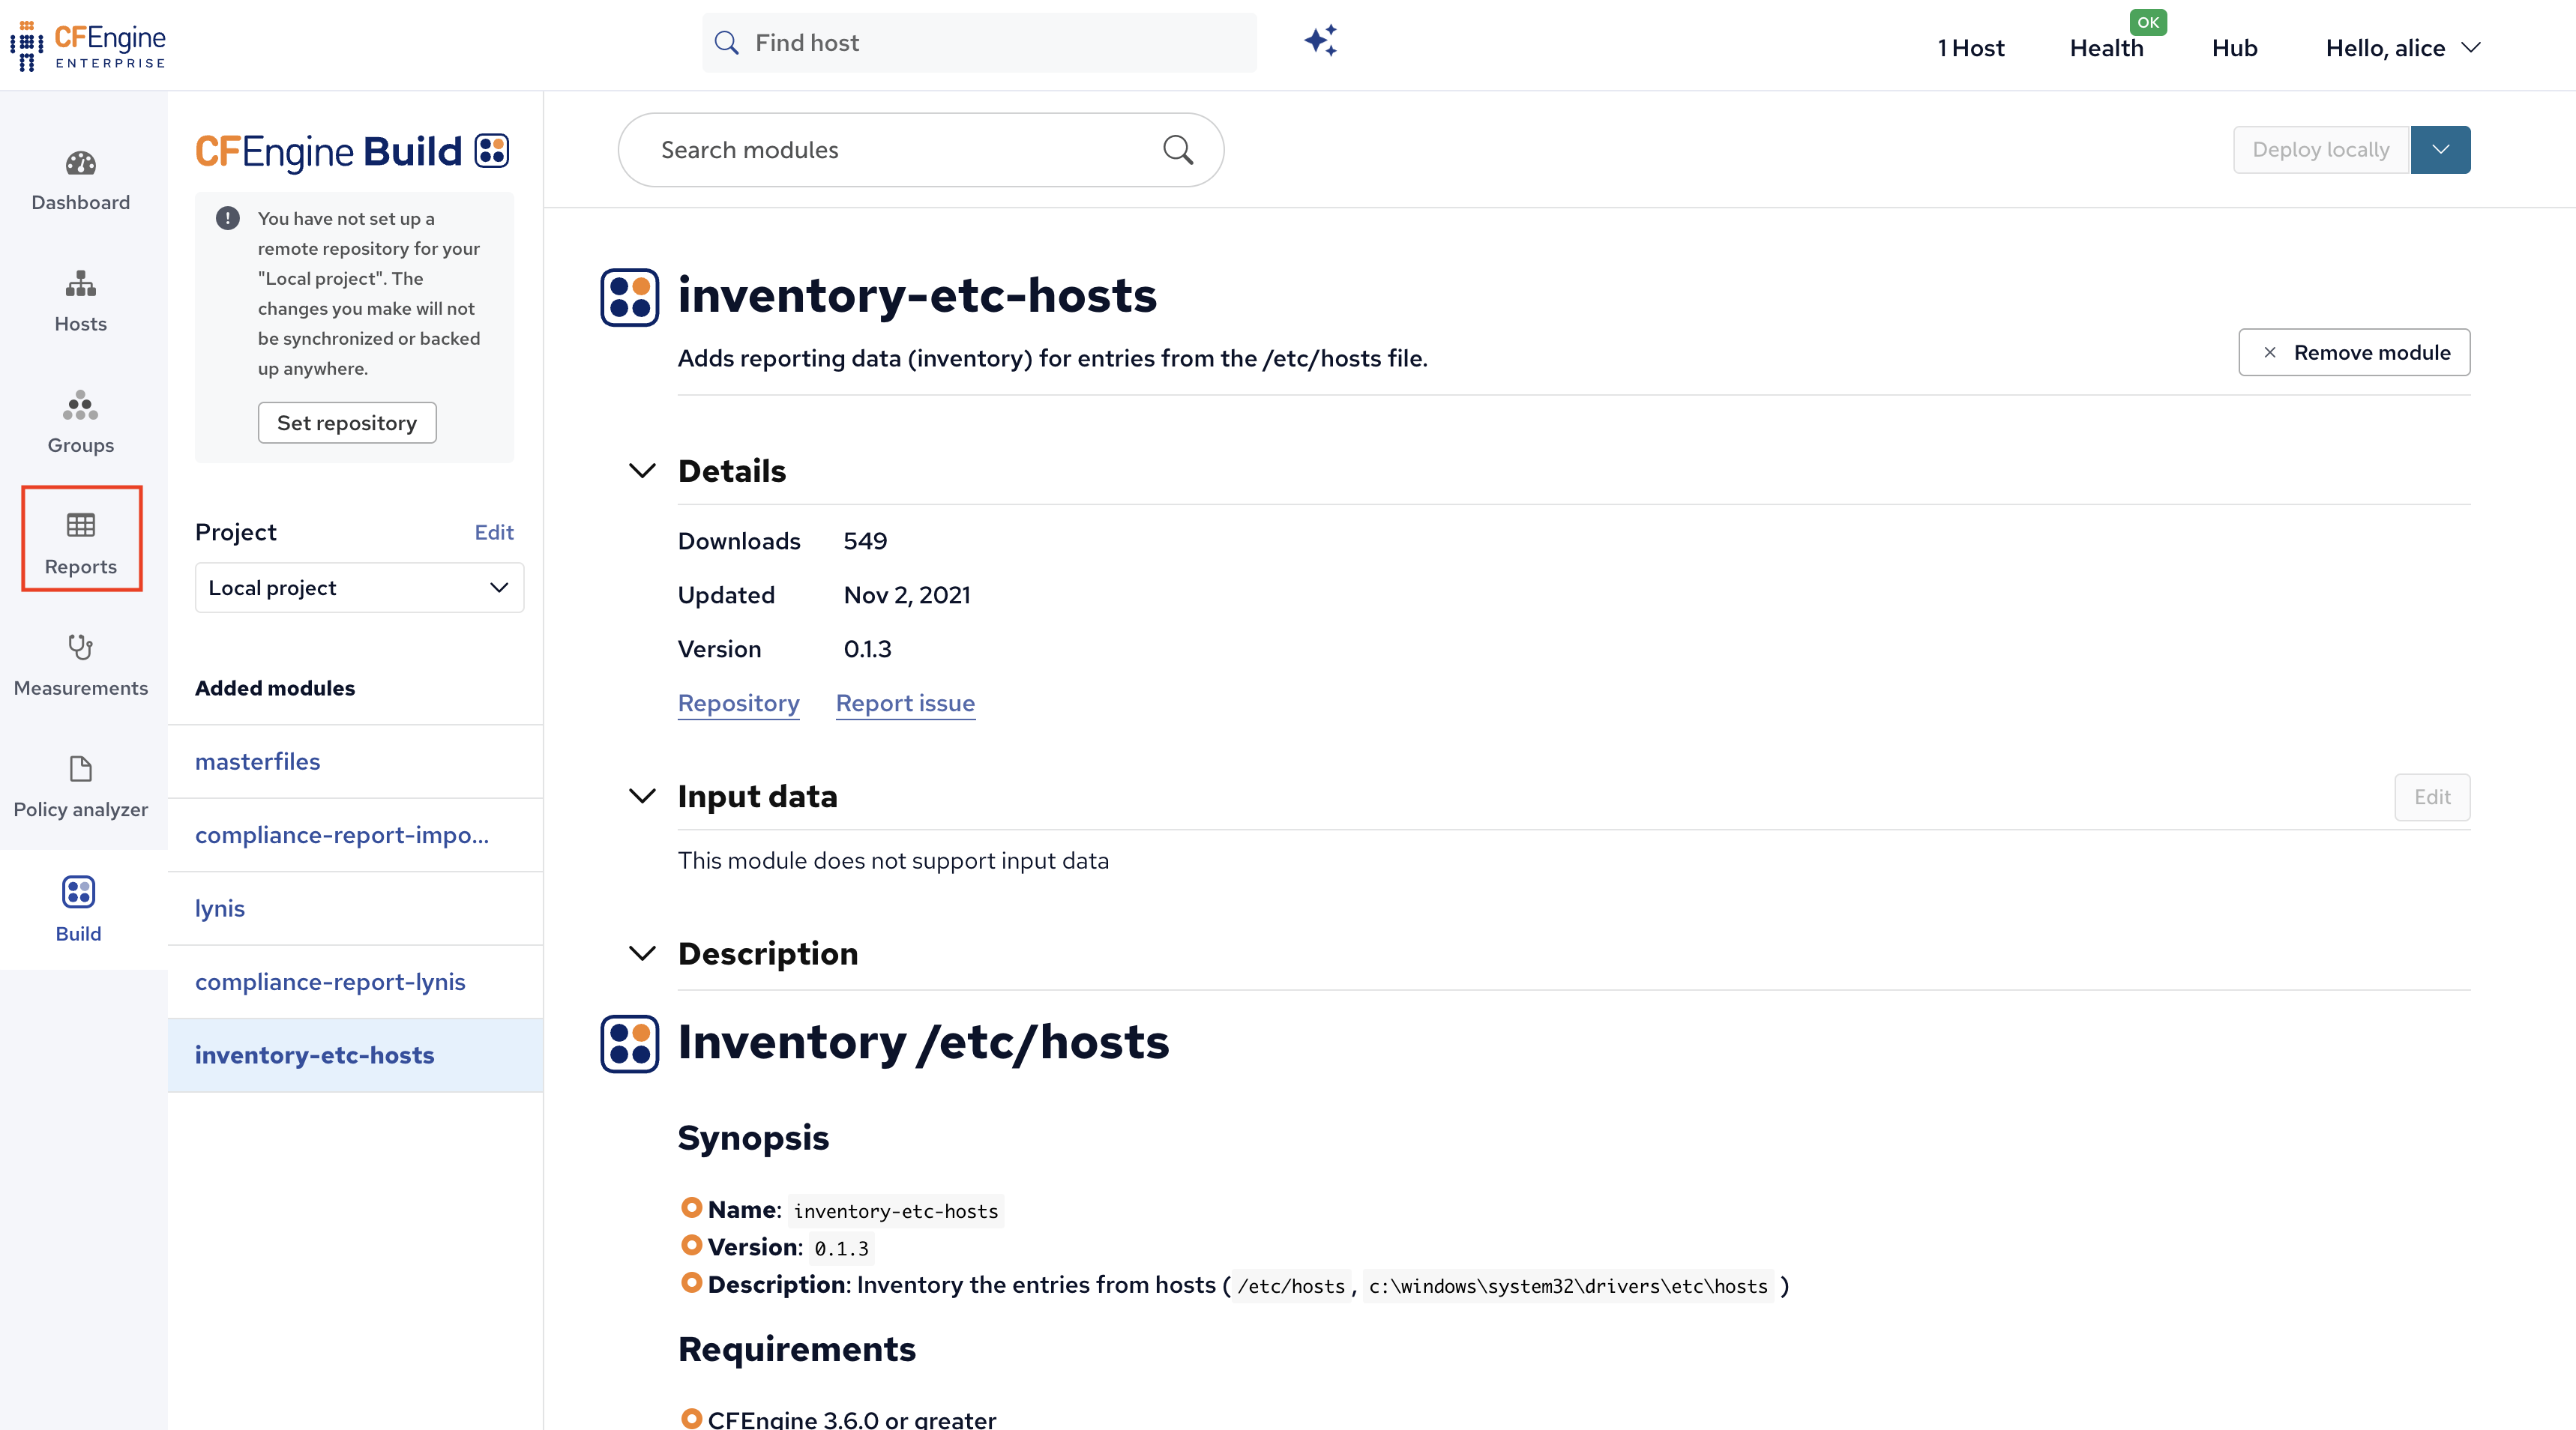Viewport: 2576px width, 1430px height.
Task: Click the green OK health badge
Action: 2148,22
